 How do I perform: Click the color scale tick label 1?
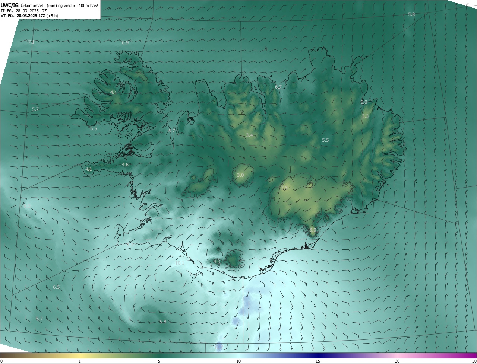click(x=80, y=361)
